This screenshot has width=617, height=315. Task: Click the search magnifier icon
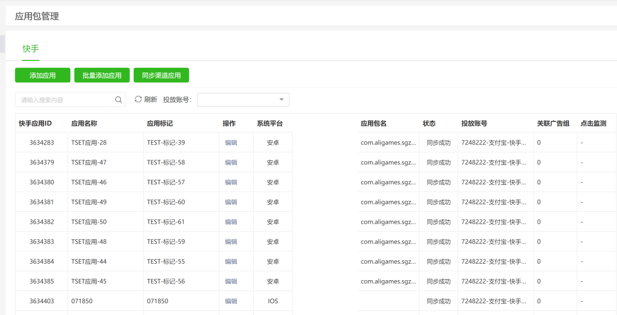(118, 100)
